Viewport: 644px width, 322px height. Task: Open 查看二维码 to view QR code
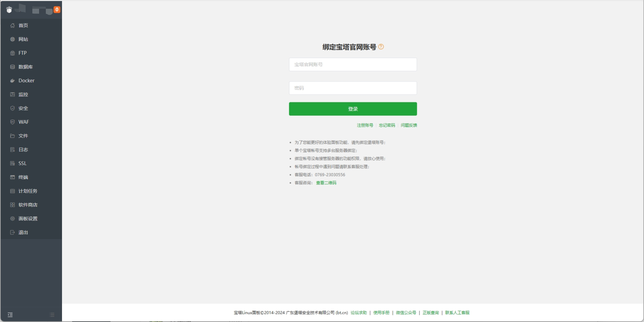(326, 183)
